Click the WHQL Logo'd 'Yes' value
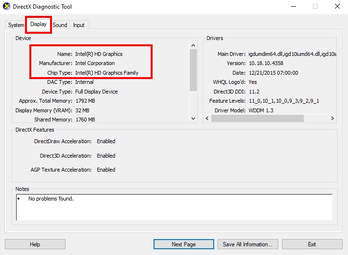Screen dimensions: 348x255 coord(253,82)
